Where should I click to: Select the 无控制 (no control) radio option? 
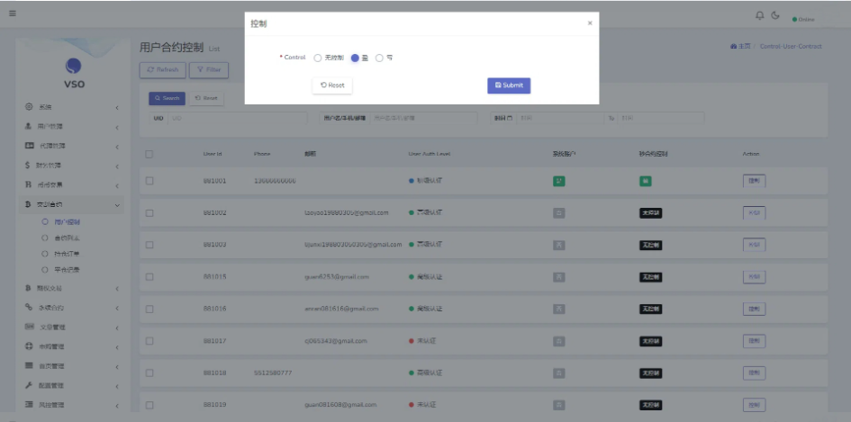point(318,58)
